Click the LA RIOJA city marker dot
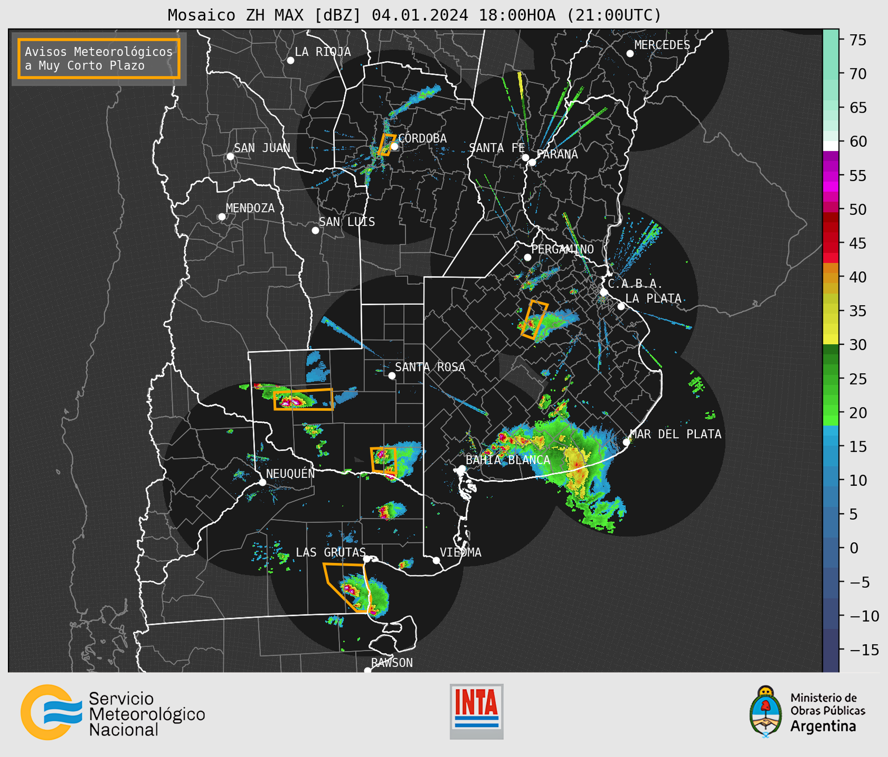Screen dimensions: 888x757 pos(291,61)
